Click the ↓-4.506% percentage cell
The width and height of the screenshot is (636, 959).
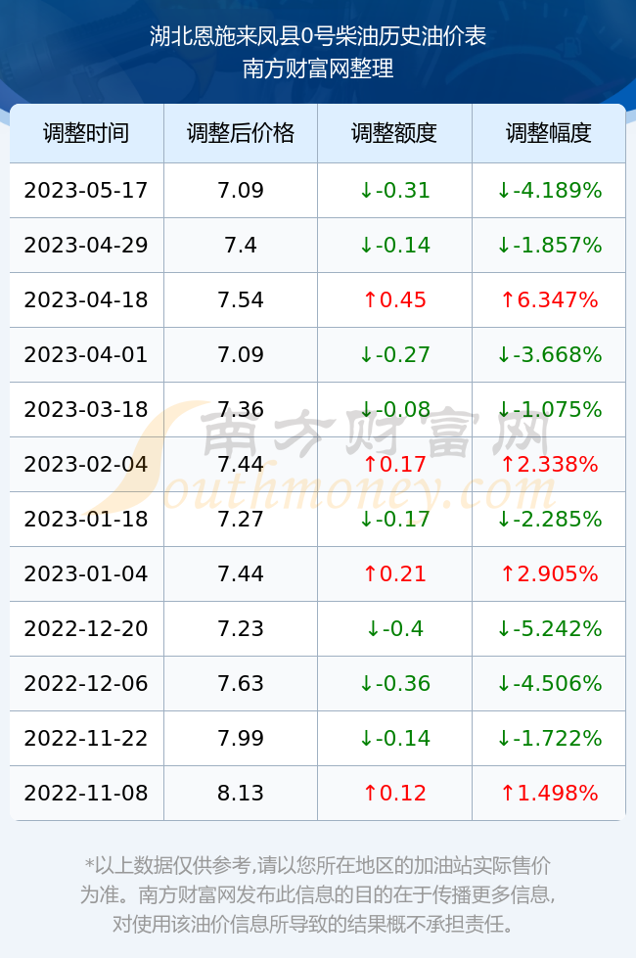click(x=549, y=683)
